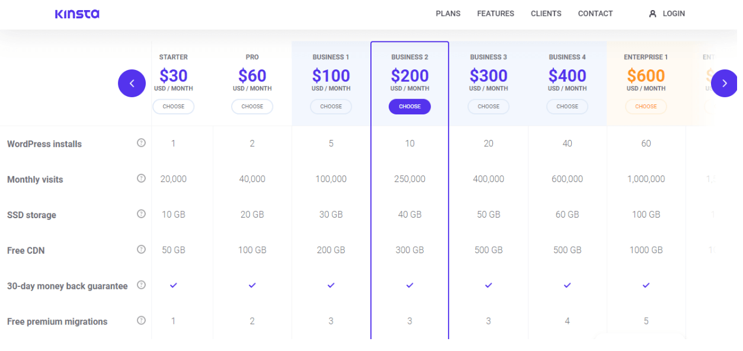
Task: Click the Enterprise 1 guarantee checkmark
Action: (x=646, y=285)
